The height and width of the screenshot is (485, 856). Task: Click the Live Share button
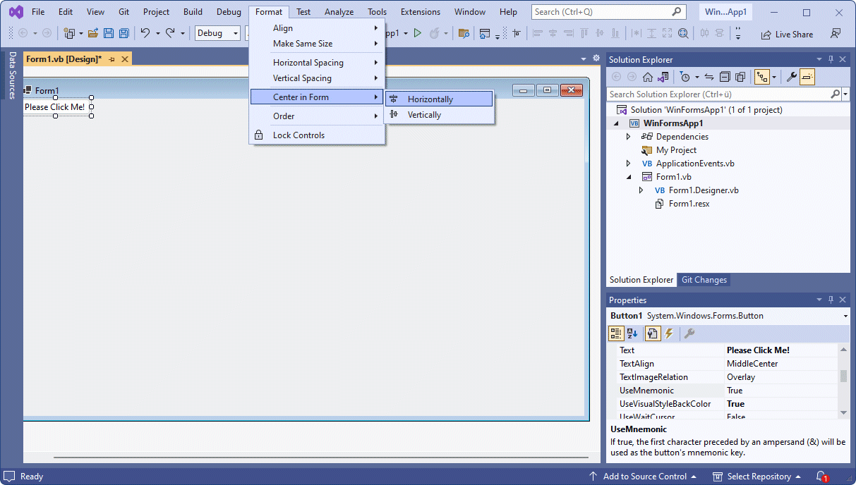click(787, 35)
